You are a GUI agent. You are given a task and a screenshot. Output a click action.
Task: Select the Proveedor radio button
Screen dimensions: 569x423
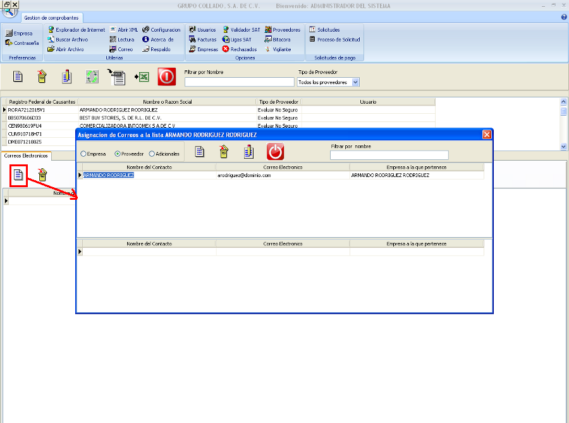(118, 154)
